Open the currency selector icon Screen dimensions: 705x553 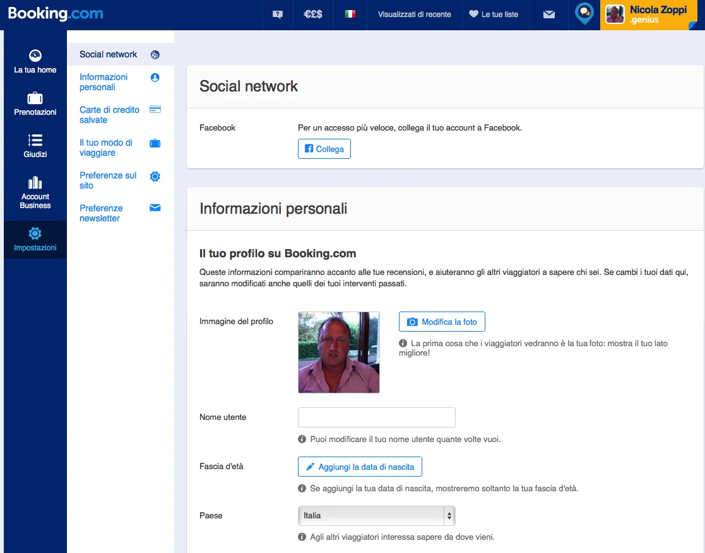point(312,15)
